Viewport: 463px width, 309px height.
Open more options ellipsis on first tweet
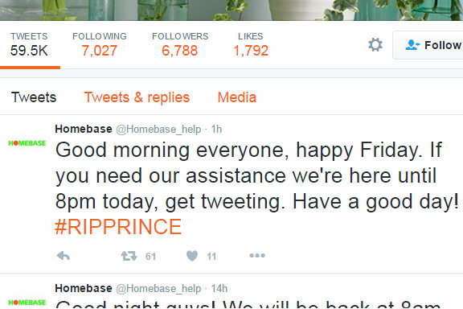click(257, 255)
